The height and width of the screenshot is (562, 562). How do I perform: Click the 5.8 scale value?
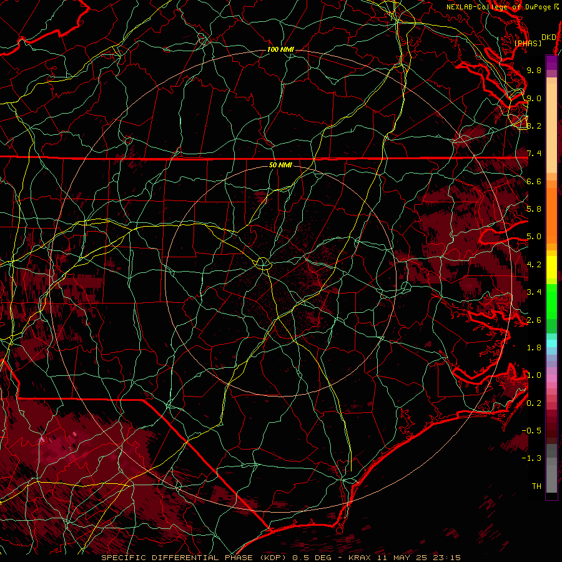click(x=534, y=209)
